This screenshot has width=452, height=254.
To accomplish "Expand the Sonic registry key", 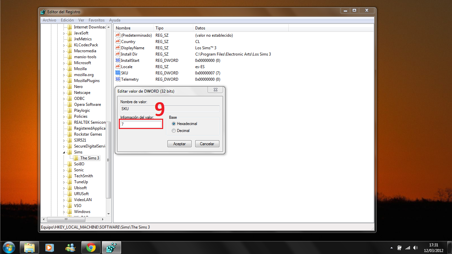I will point(64,170).
